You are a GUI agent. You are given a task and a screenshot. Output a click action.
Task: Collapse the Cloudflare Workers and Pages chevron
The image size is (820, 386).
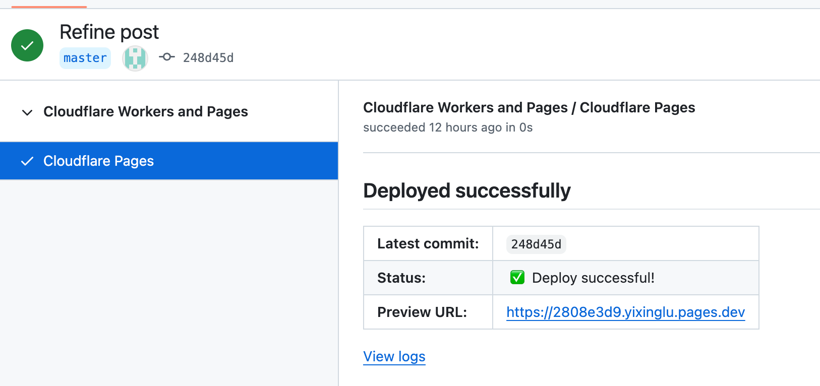27,112
